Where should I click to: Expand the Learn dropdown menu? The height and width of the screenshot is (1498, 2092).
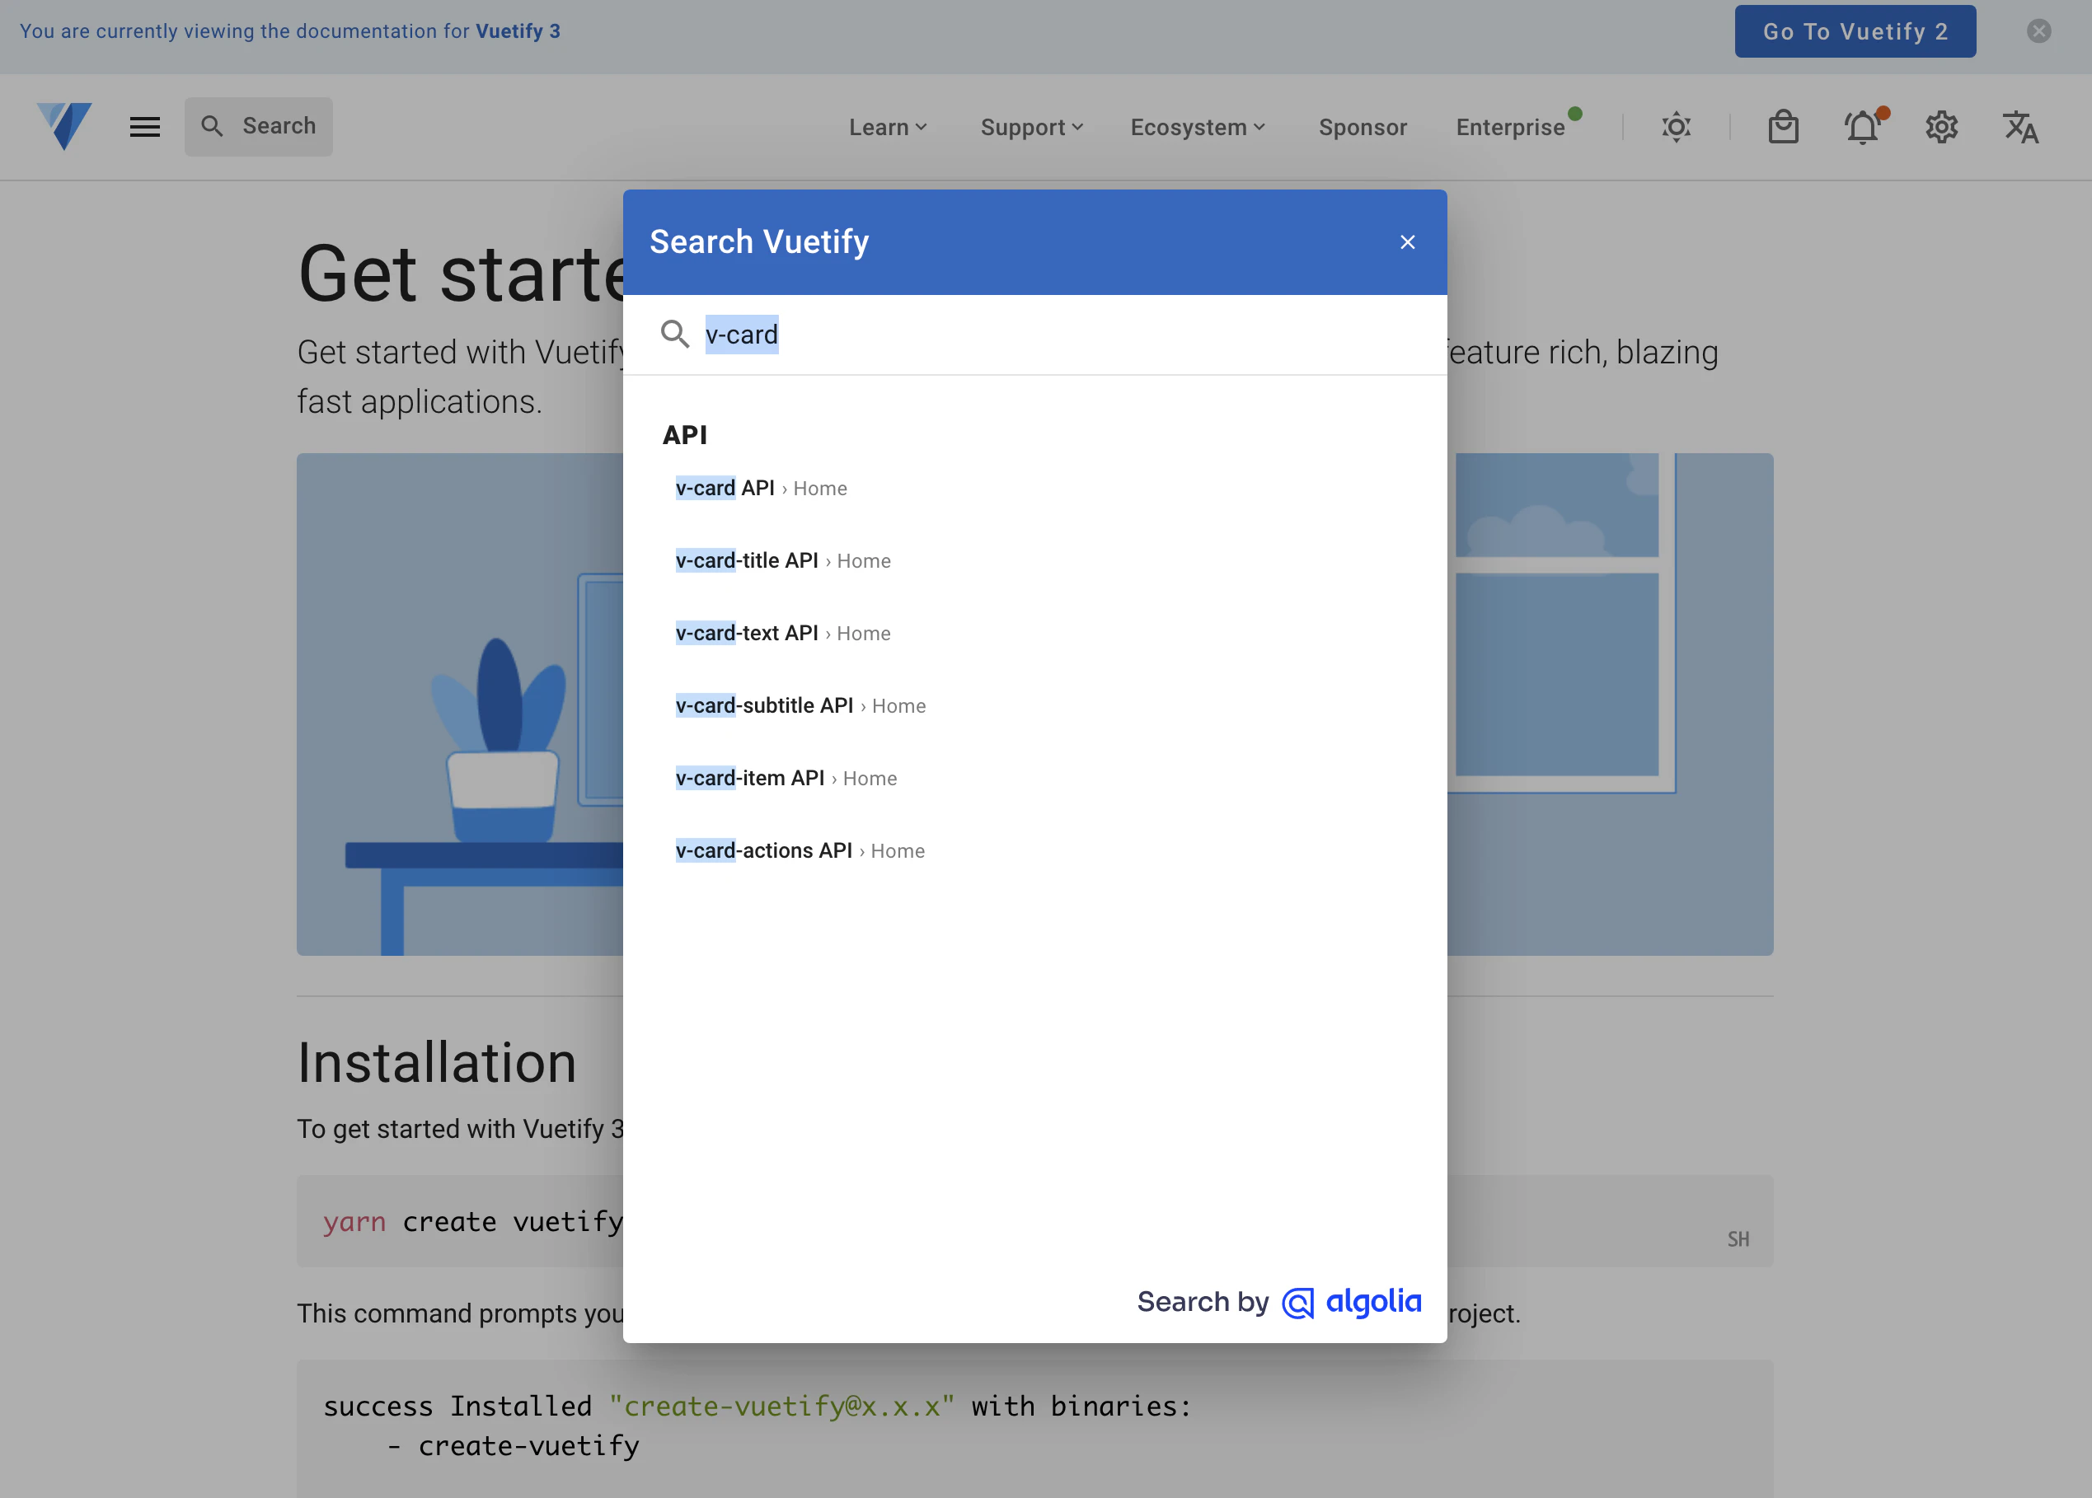(888, 127)
